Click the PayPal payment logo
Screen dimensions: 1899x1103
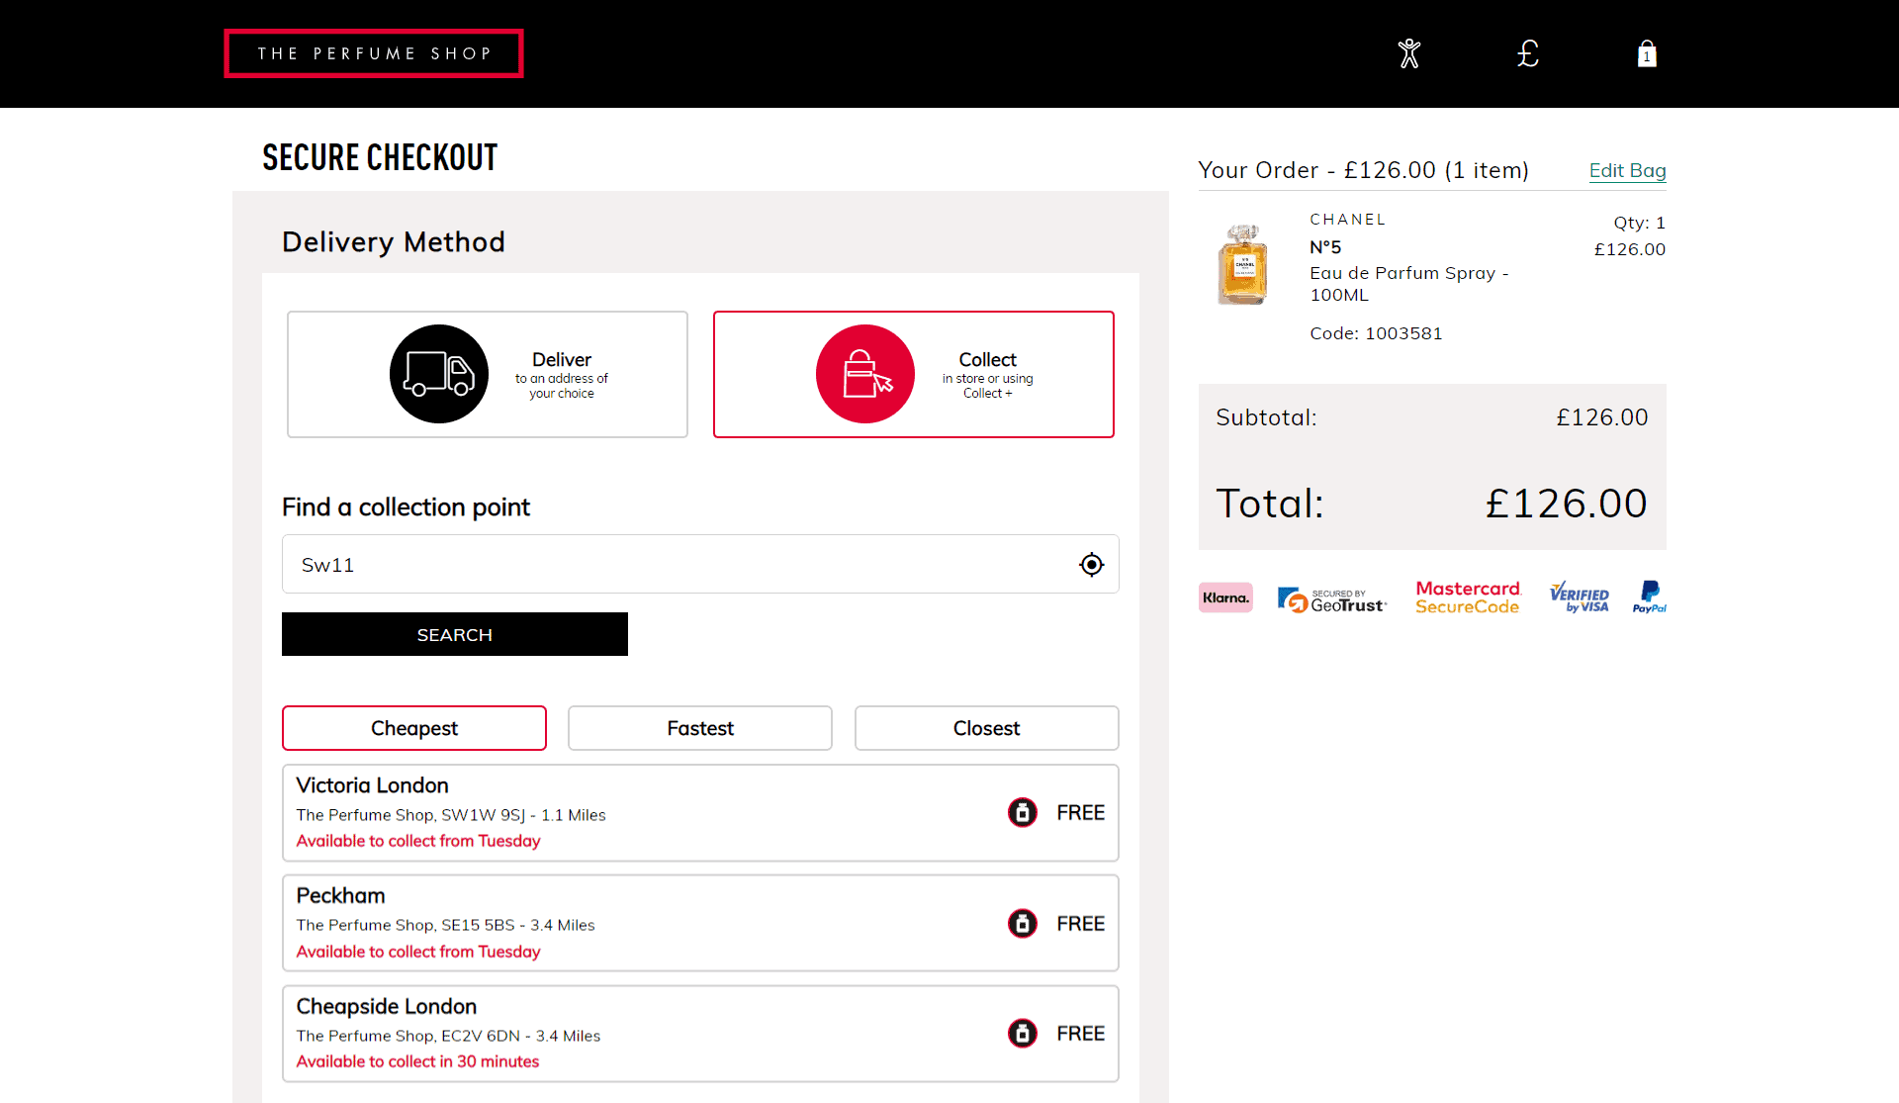[1648, 597]
